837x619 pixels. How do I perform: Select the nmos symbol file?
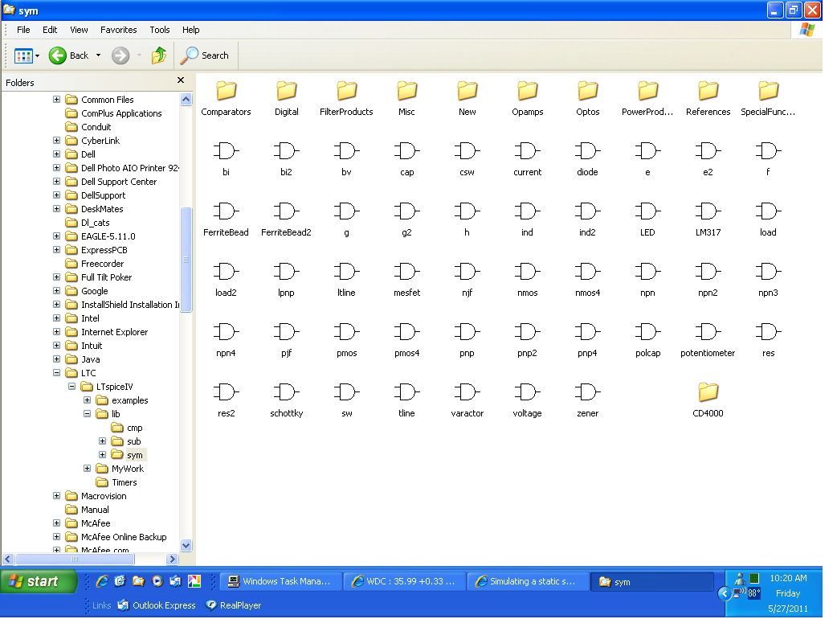click(x=528, y=279)
